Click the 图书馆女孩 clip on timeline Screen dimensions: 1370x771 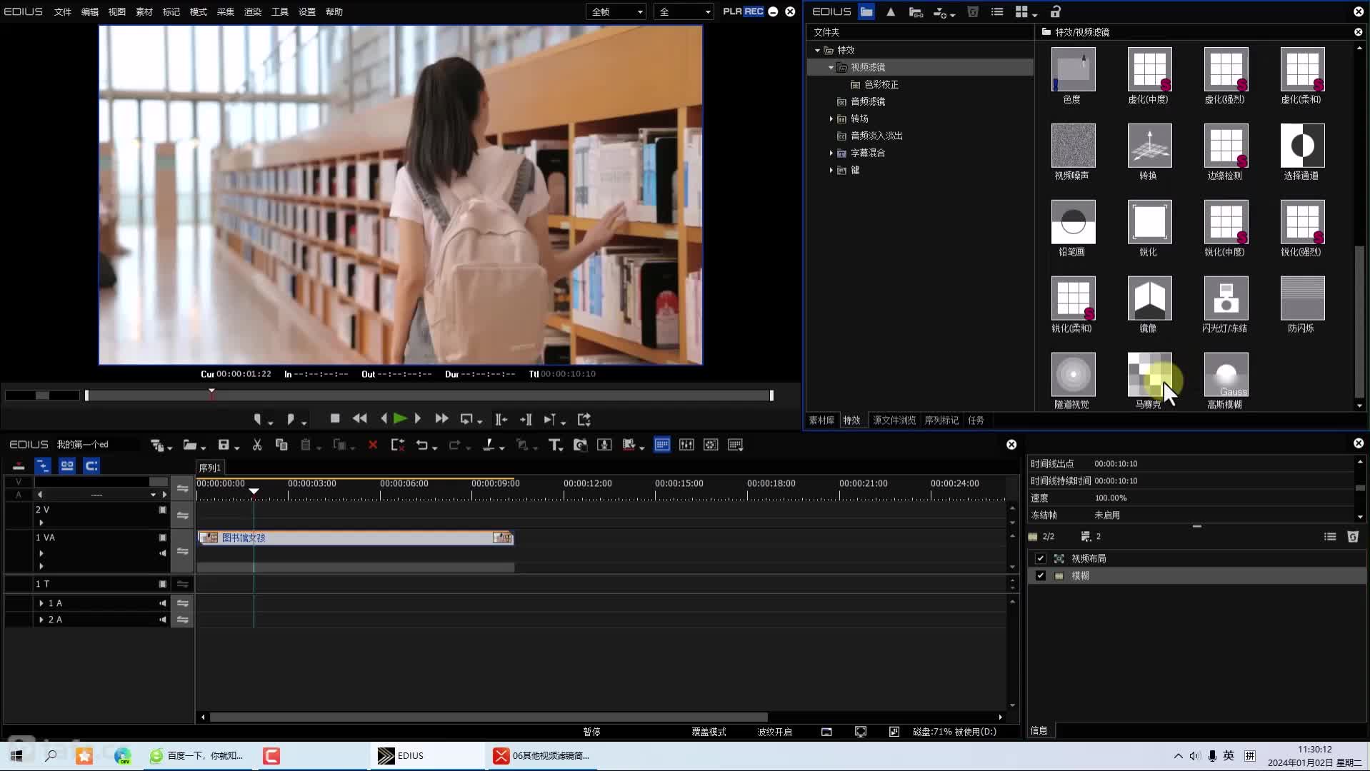tap(356, 538)
